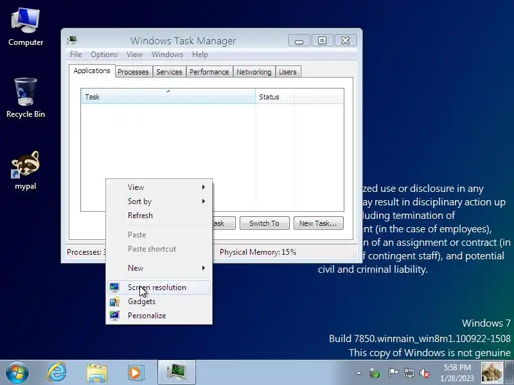The width and height of the screenshot is (514, 385).
Task: Sort by the Status column header
Action: [275, 97]
